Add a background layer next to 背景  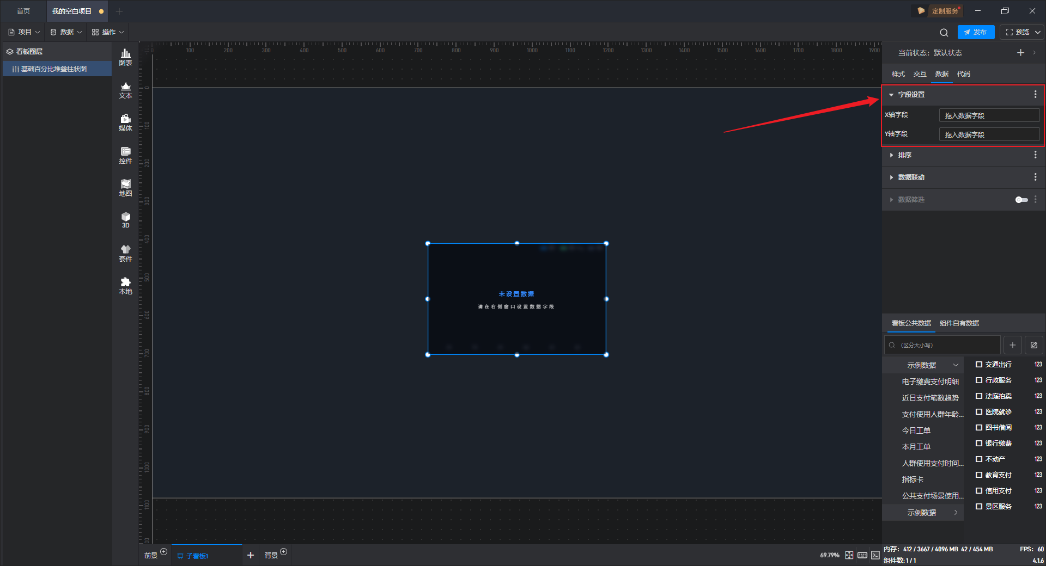point(283,552)
